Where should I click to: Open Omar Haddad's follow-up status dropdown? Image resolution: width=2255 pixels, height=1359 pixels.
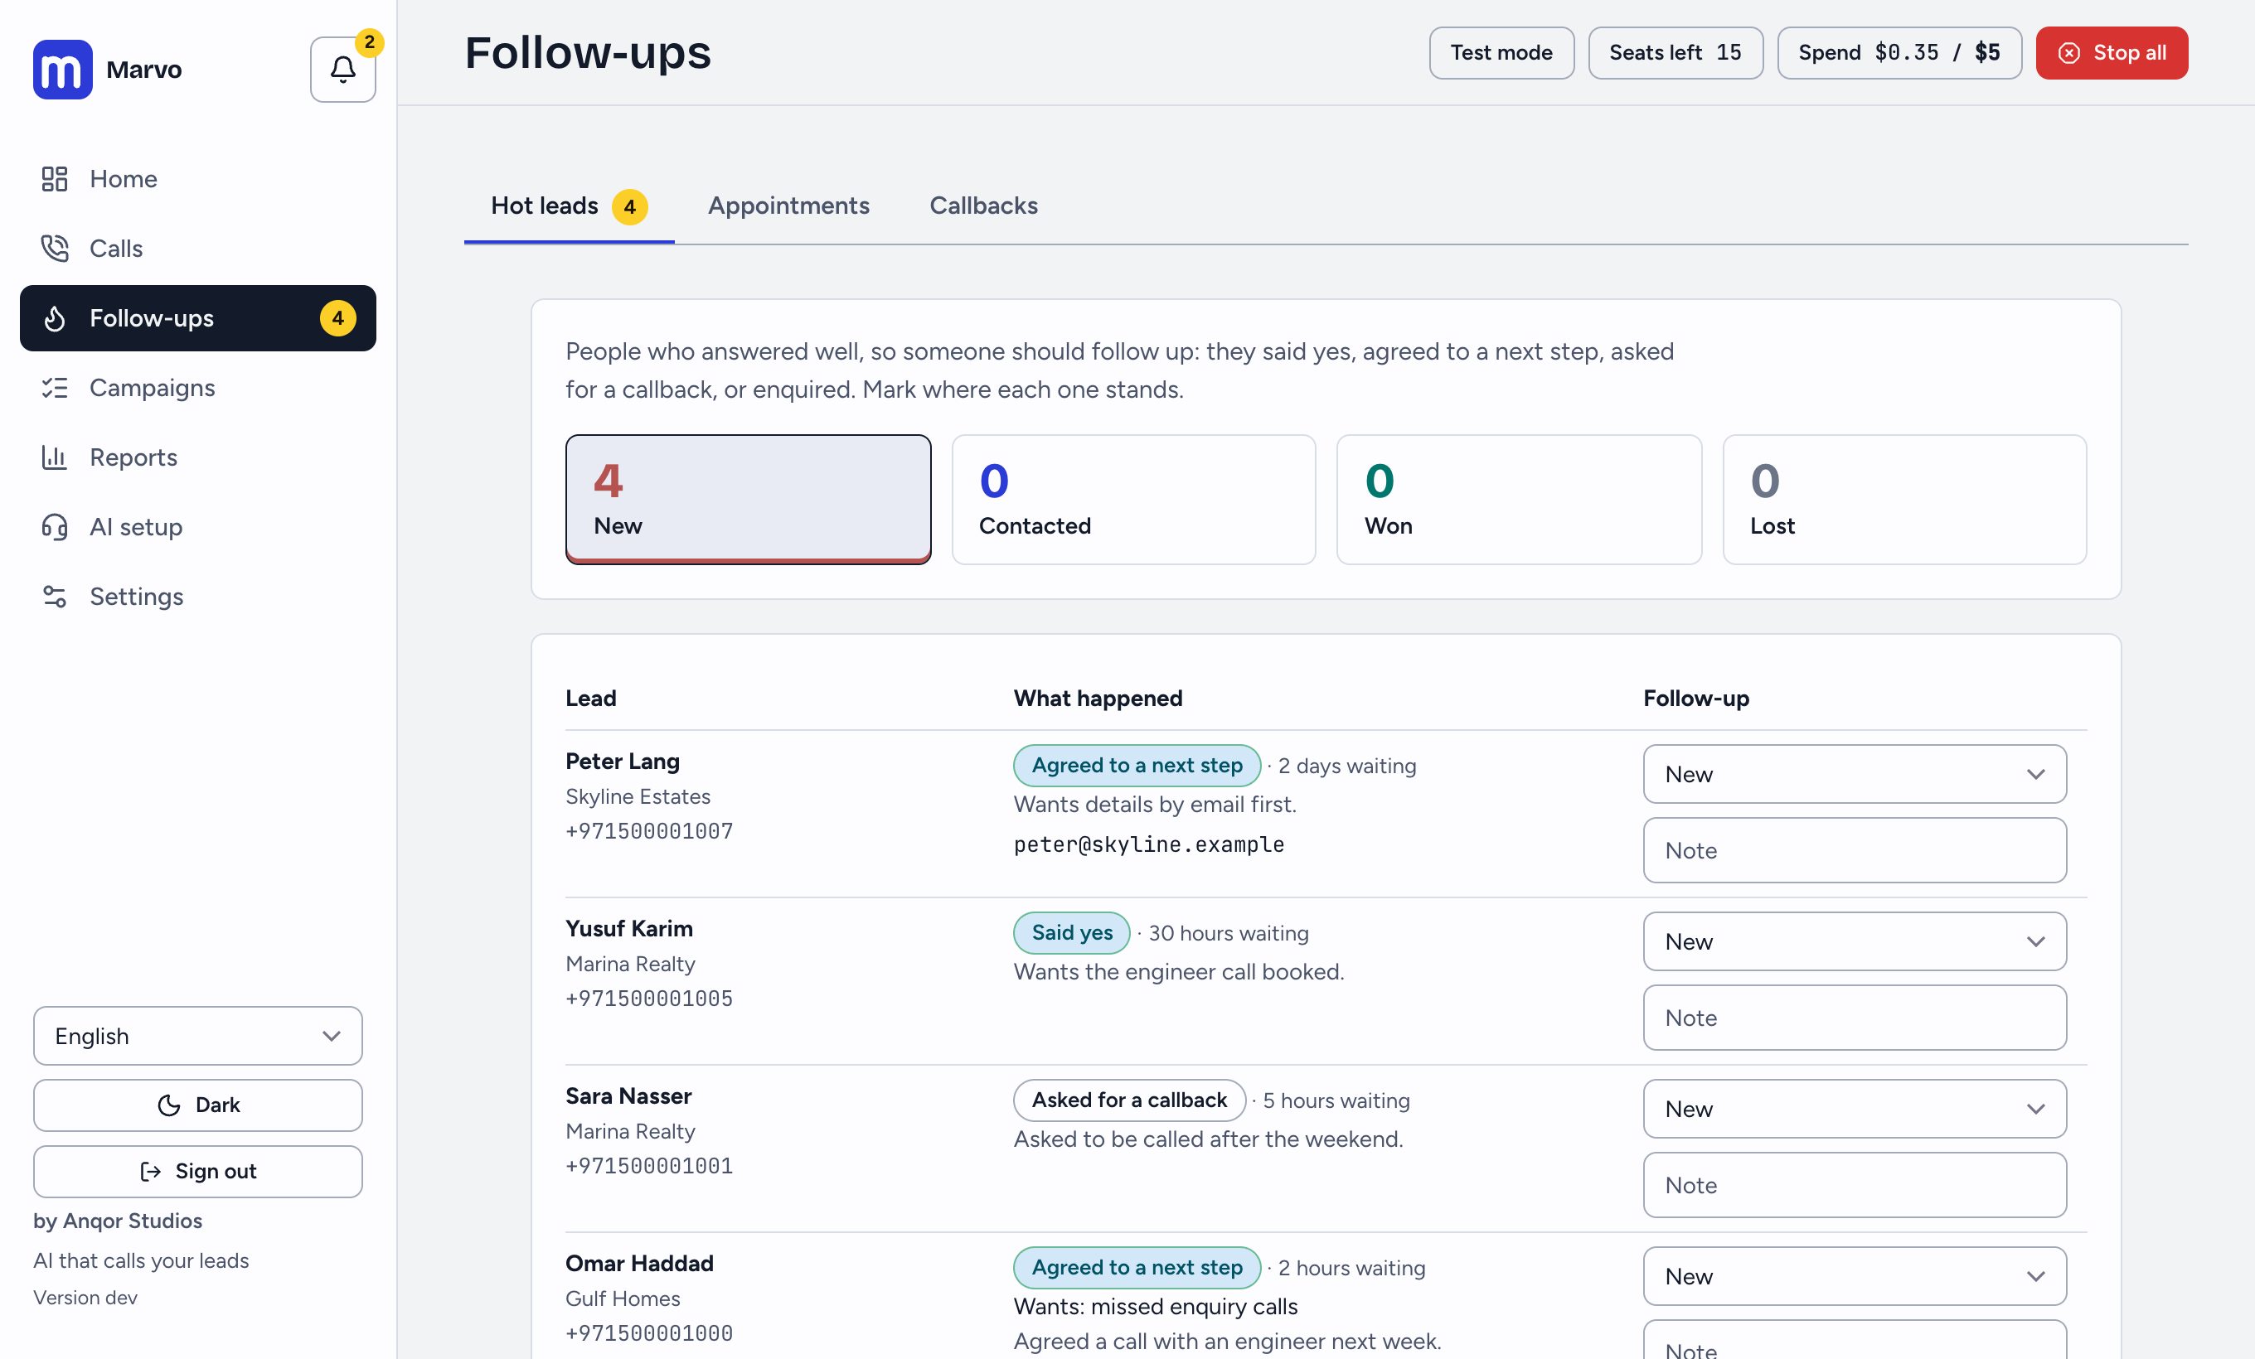tap(1855, 1276)
